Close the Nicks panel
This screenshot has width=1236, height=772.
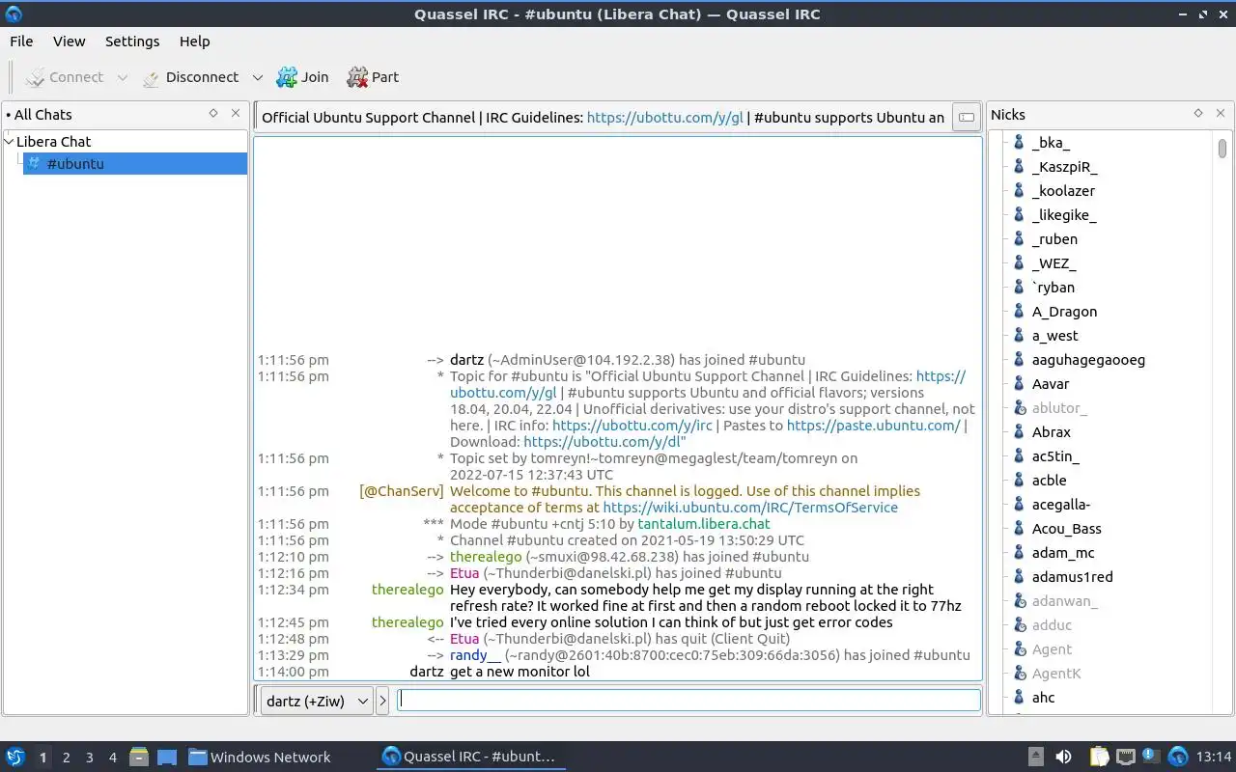point(1221,114)
